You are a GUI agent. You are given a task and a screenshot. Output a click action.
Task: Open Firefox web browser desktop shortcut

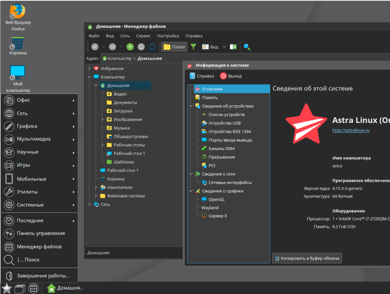pos(18,18)
